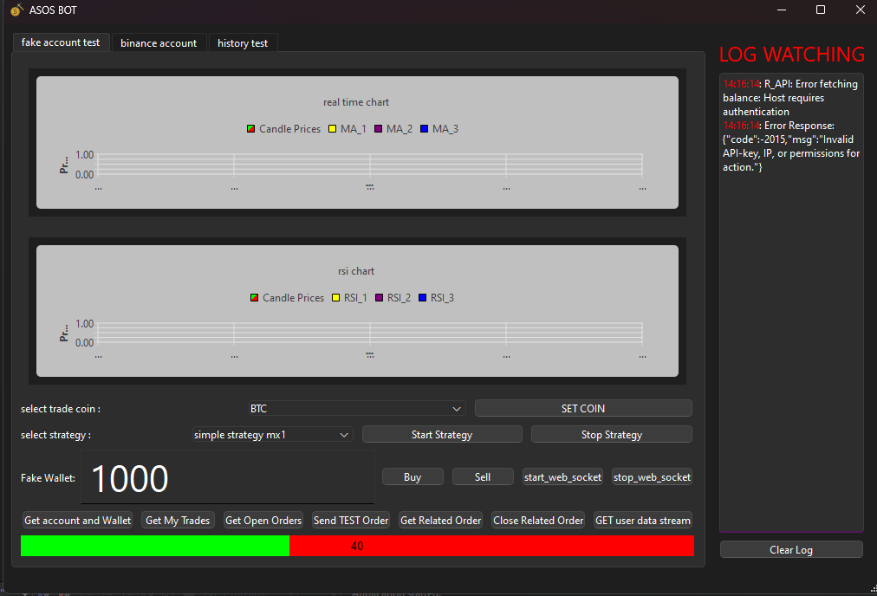The image size is (877, 596).
Task: Open the binance account tab
Action: tap(159, 43)
